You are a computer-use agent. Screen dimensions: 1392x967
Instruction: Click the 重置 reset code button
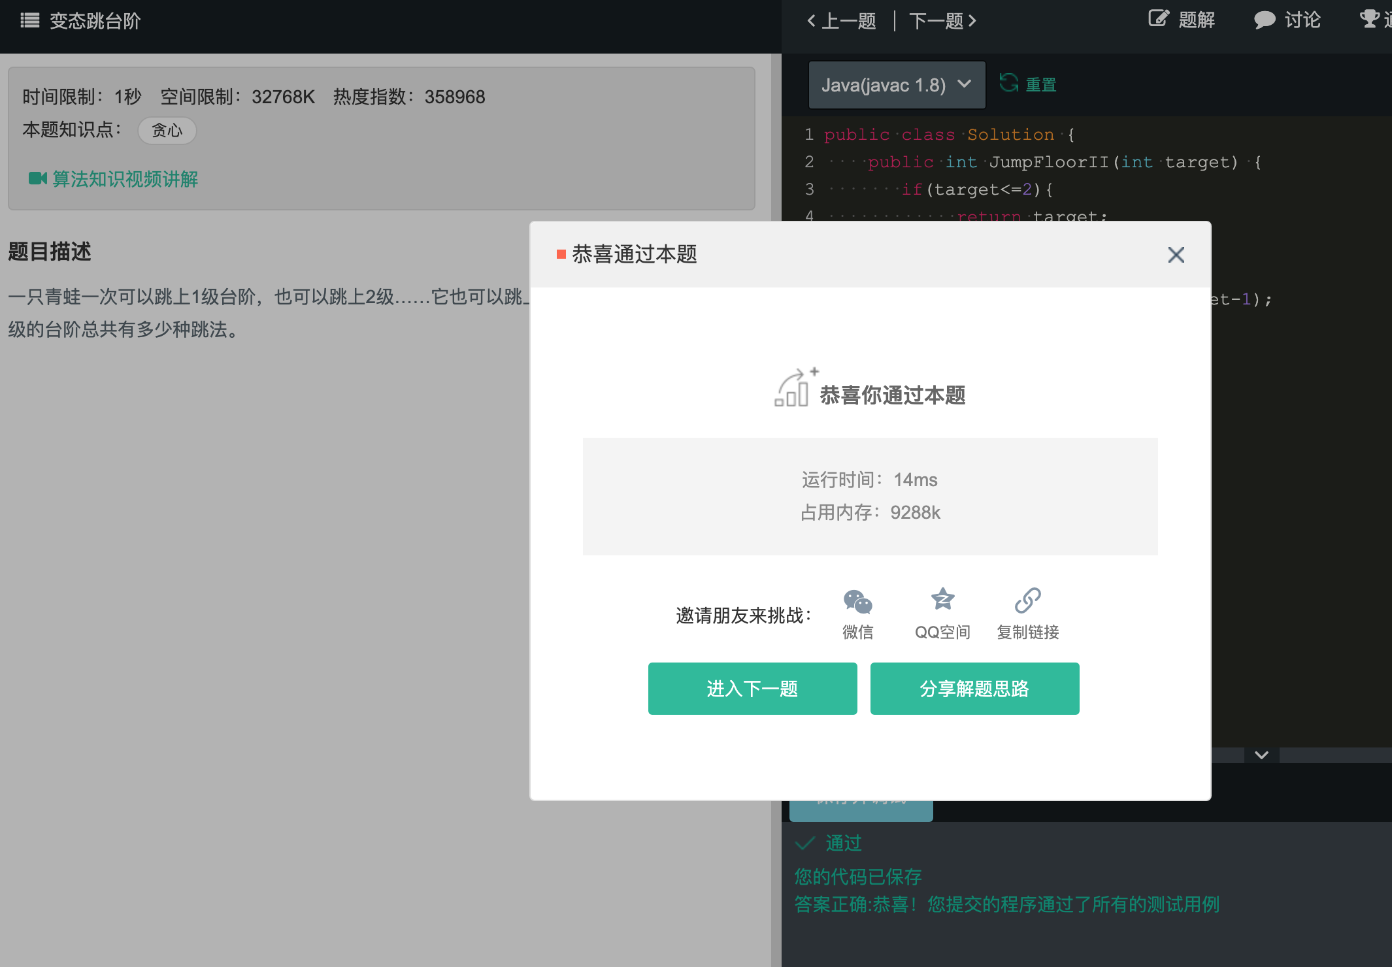pos(1028,84)
